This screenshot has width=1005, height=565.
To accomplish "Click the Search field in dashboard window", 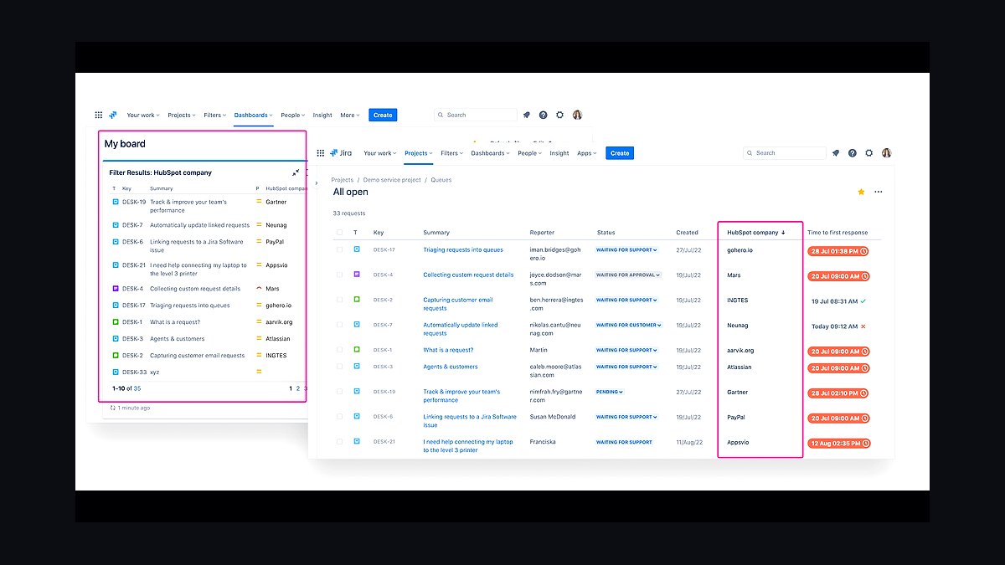I will tap(476, 115).
